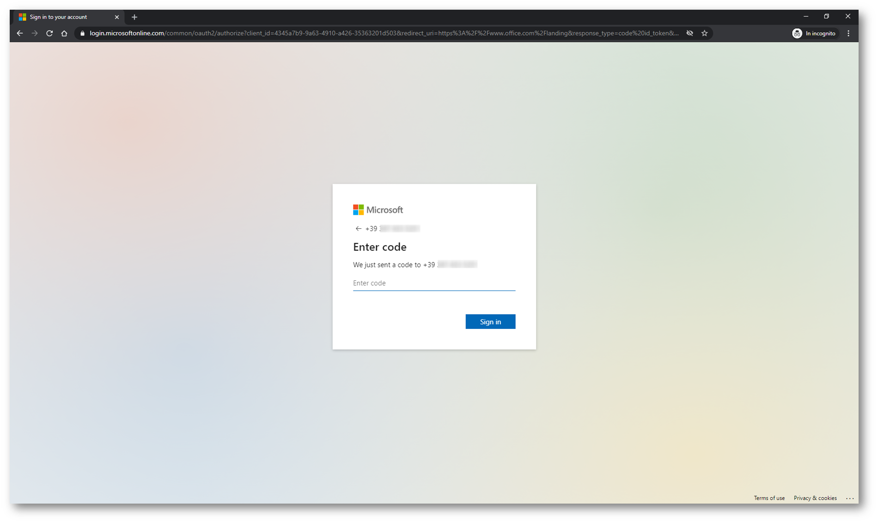Open Privacy & cookies link

pos(815,498)
